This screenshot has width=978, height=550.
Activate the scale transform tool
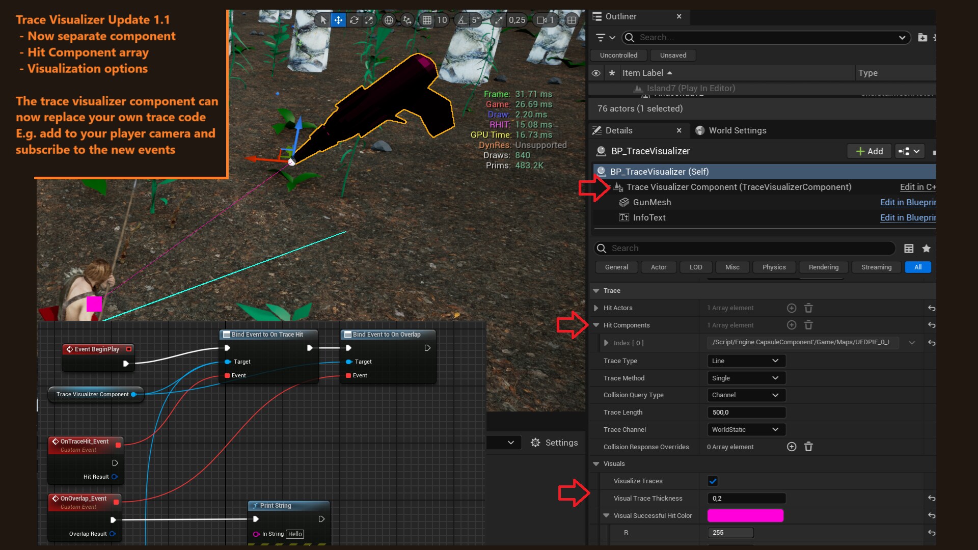[x=369, y=20]
